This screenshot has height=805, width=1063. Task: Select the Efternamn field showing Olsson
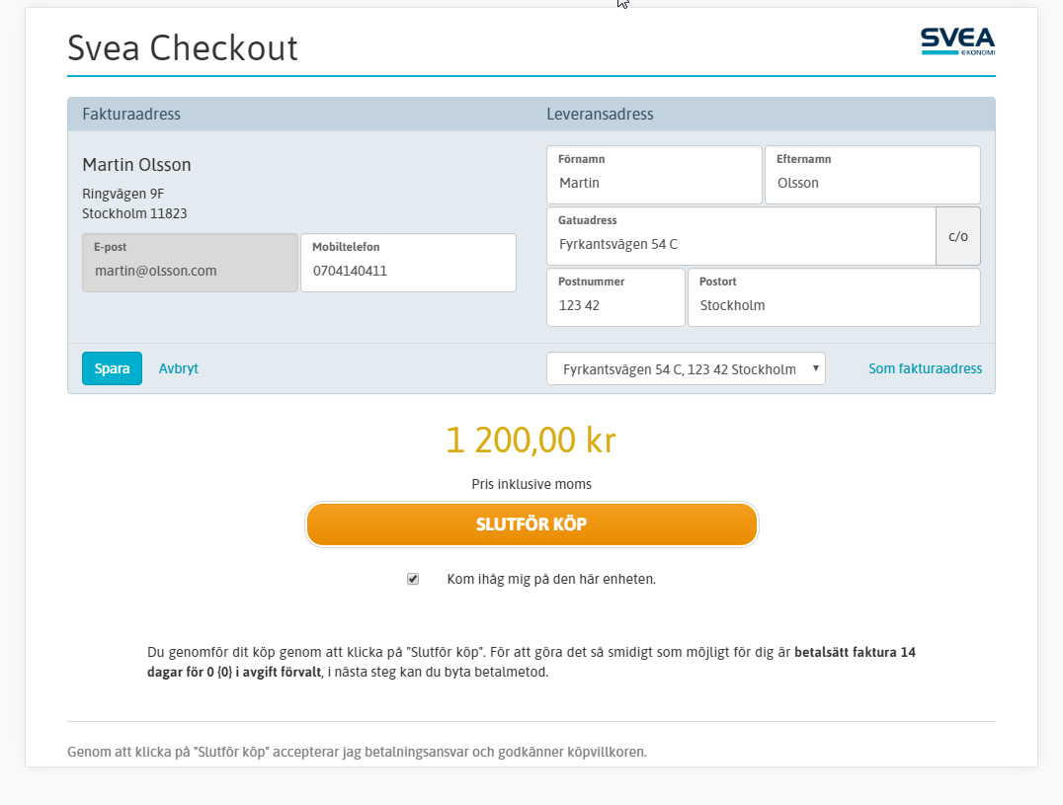coord(872,183)
